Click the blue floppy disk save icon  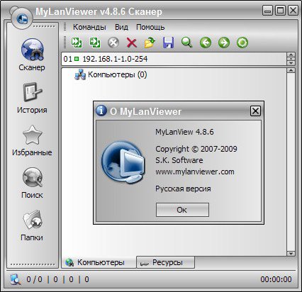coord(168,43)
